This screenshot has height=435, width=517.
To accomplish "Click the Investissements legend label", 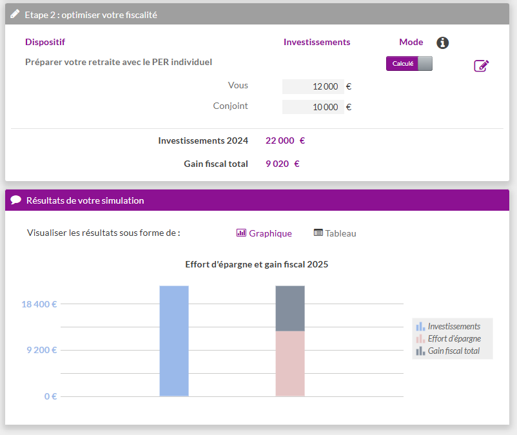I will pos(454,327).
